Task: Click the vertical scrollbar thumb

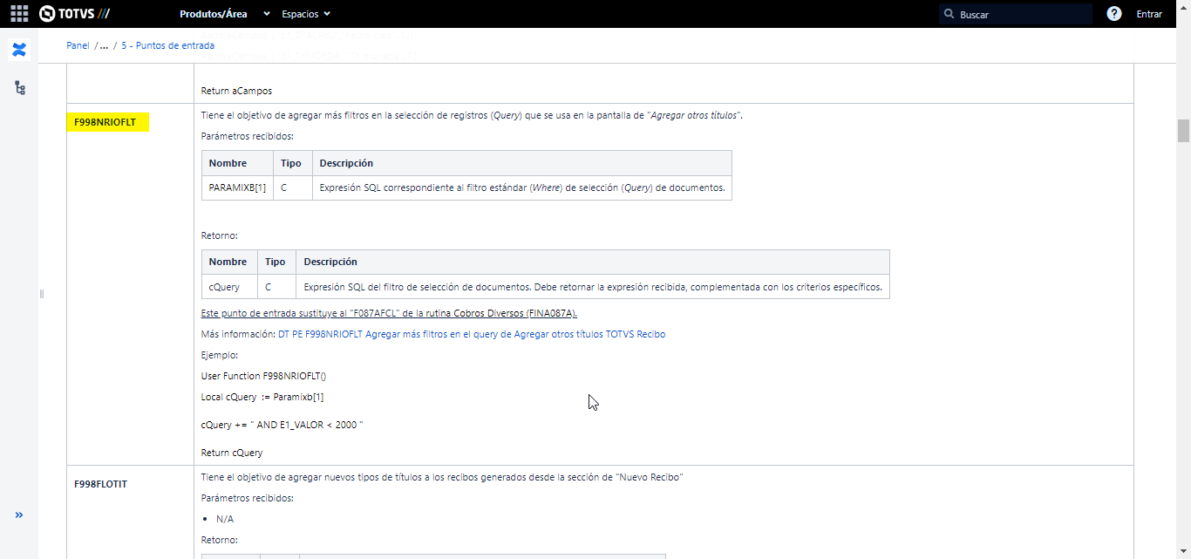Action: 1183,131
